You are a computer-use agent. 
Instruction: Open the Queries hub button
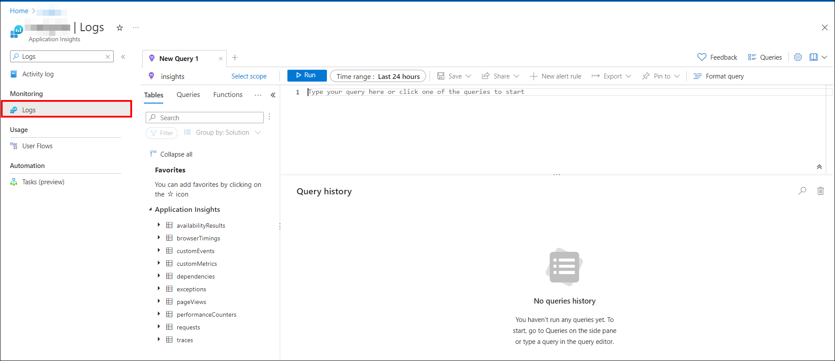[765, 57]
